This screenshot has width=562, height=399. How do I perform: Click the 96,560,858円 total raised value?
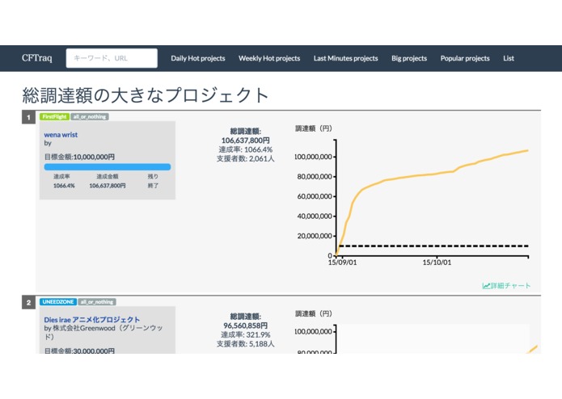246,325
